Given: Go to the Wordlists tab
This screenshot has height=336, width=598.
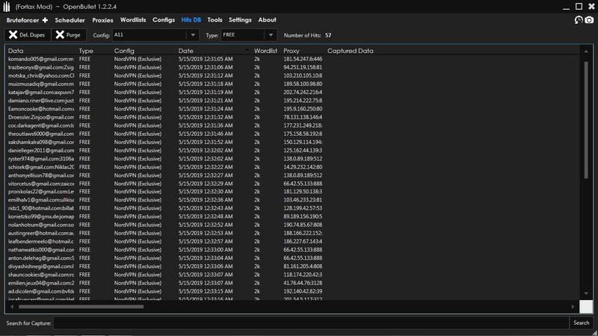Looking at the screenshot, I should [x=133, y=20].
